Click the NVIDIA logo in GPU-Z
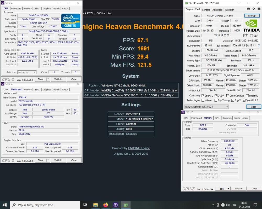 pyautogui.click(x=252, y=26)
